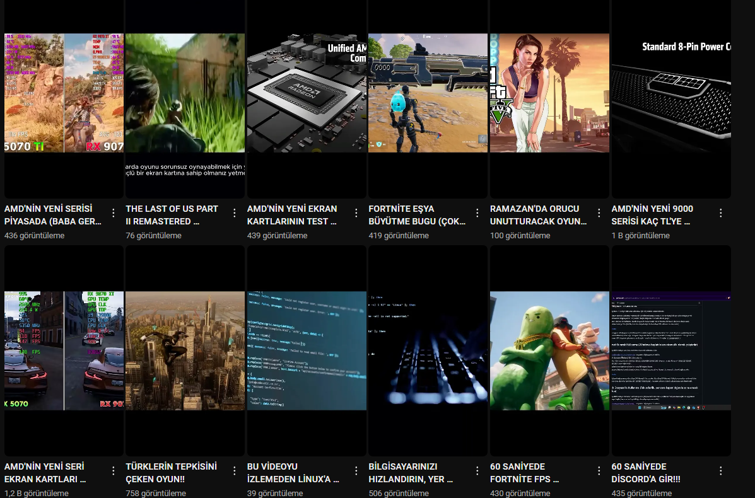Click the 436 görüntüleme view count
The width and height of the screenshot is (755, 498).
pyautogui.click(x=34, y=236)
